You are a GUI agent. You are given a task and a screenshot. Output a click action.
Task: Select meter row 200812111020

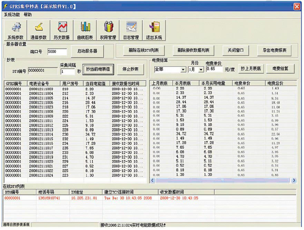click(75, 162)
